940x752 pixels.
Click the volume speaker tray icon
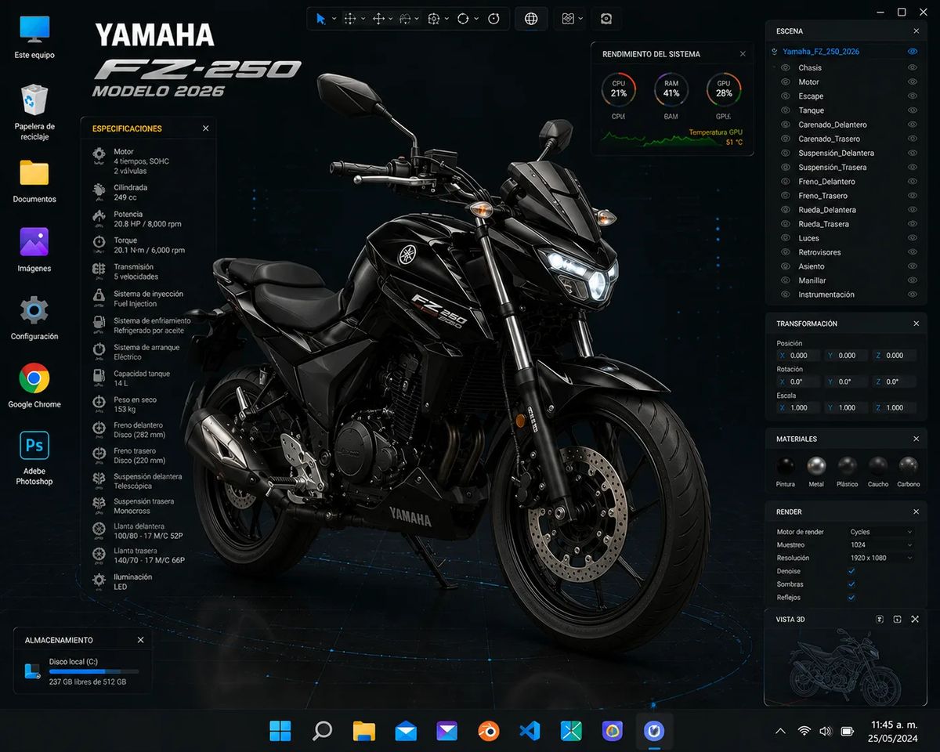[x=825, y=731]
